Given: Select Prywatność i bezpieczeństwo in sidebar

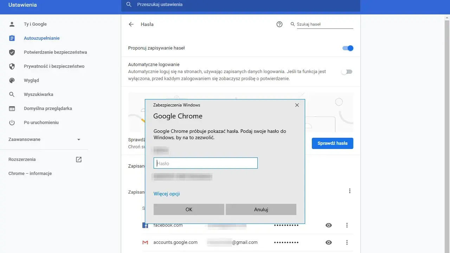Looking at the screenshot, I should click(54, 66).
